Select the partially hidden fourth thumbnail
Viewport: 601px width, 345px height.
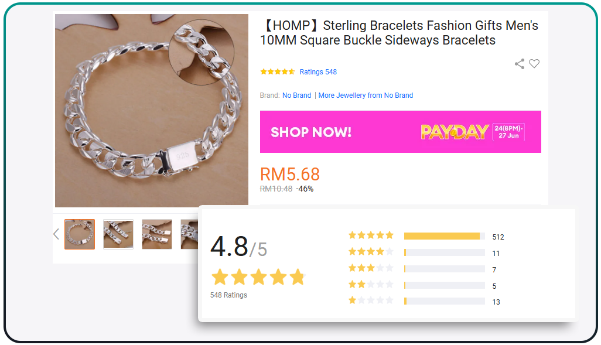(x=189, y=234)
